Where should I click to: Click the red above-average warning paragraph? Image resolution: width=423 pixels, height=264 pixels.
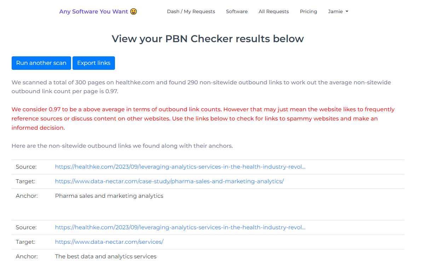pos(203,118)
